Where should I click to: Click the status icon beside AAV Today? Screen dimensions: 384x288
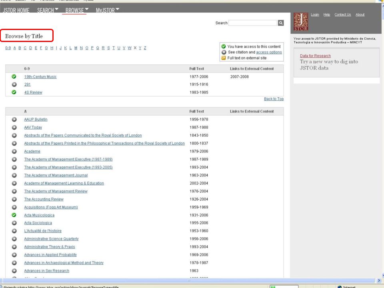[14, 127]
